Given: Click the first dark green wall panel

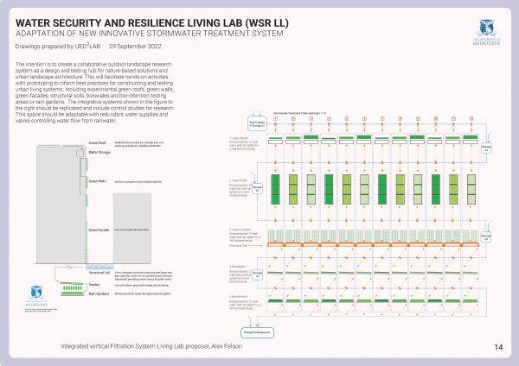Looking at the screenshot, I should coord(275,189).
